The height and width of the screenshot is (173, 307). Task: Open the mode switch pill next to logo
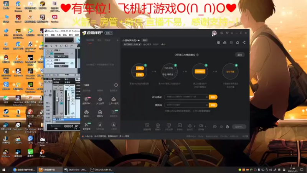click(109, 33)
